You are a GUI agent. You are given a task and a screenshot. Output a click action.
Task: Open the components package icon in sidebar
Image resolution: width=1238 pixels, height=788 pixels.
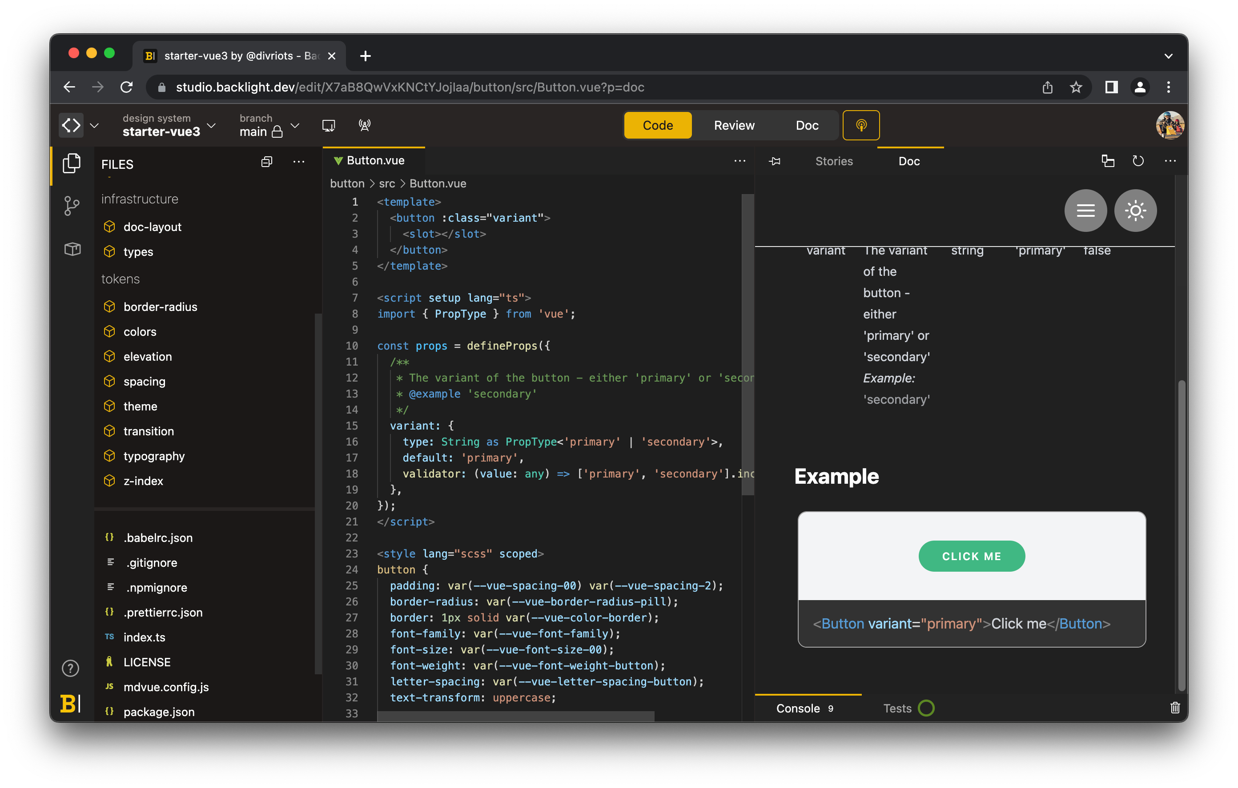(72, 249)
